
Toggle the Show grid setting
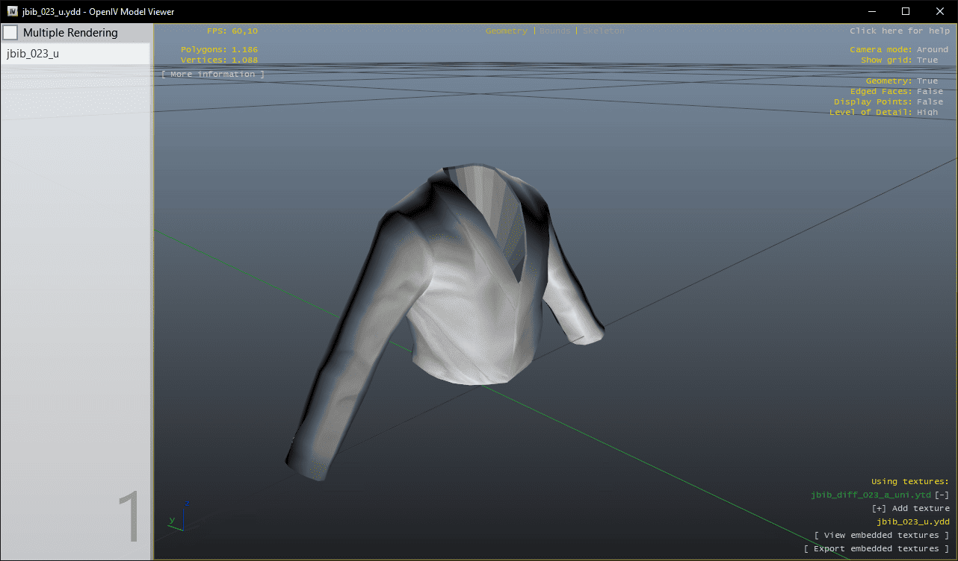coord(927,60)
